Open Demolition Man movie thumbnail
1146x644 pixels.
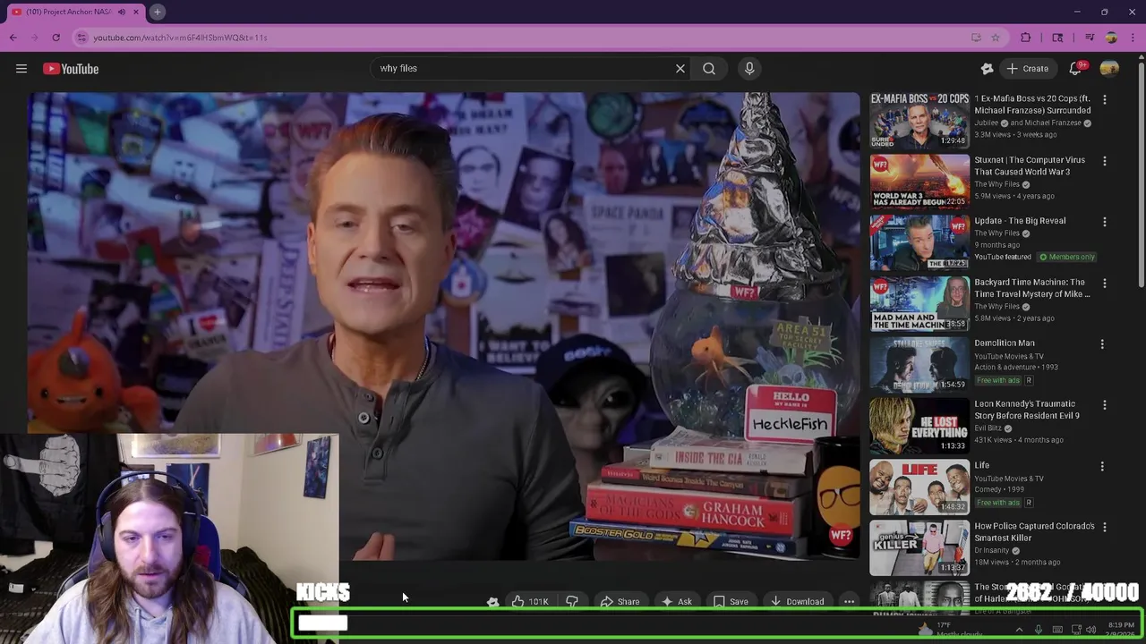(x=919, y=364)
